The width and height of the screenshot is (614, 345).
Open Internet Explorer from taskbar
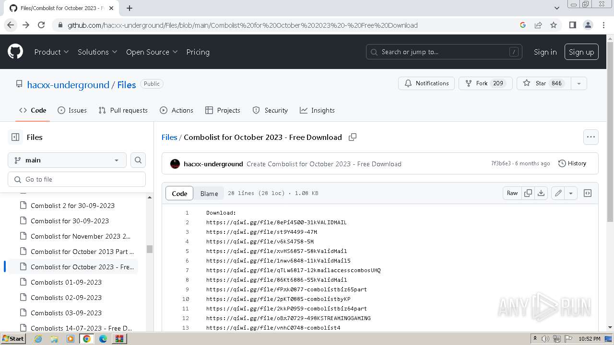[x=38, y=339]
